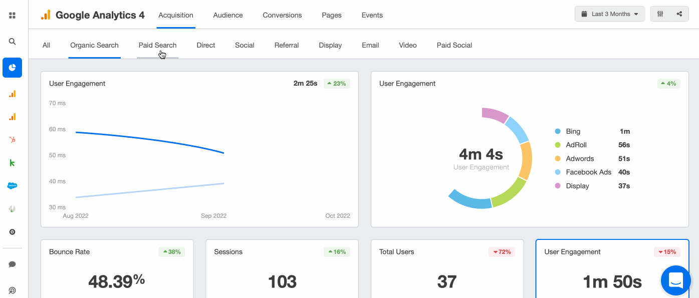
Task: Click the active pie chart dashboard icon
Action: pos(13,68)
